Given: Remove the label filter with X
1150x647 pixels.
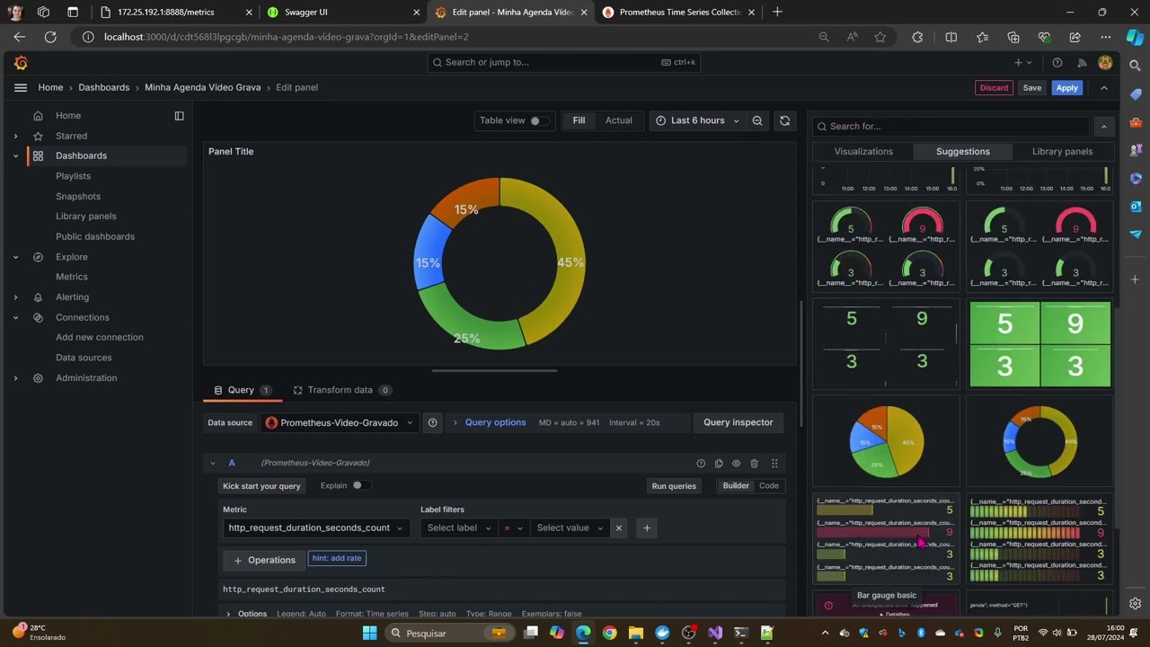Looking at the screenshot, I should click(618, 528).
